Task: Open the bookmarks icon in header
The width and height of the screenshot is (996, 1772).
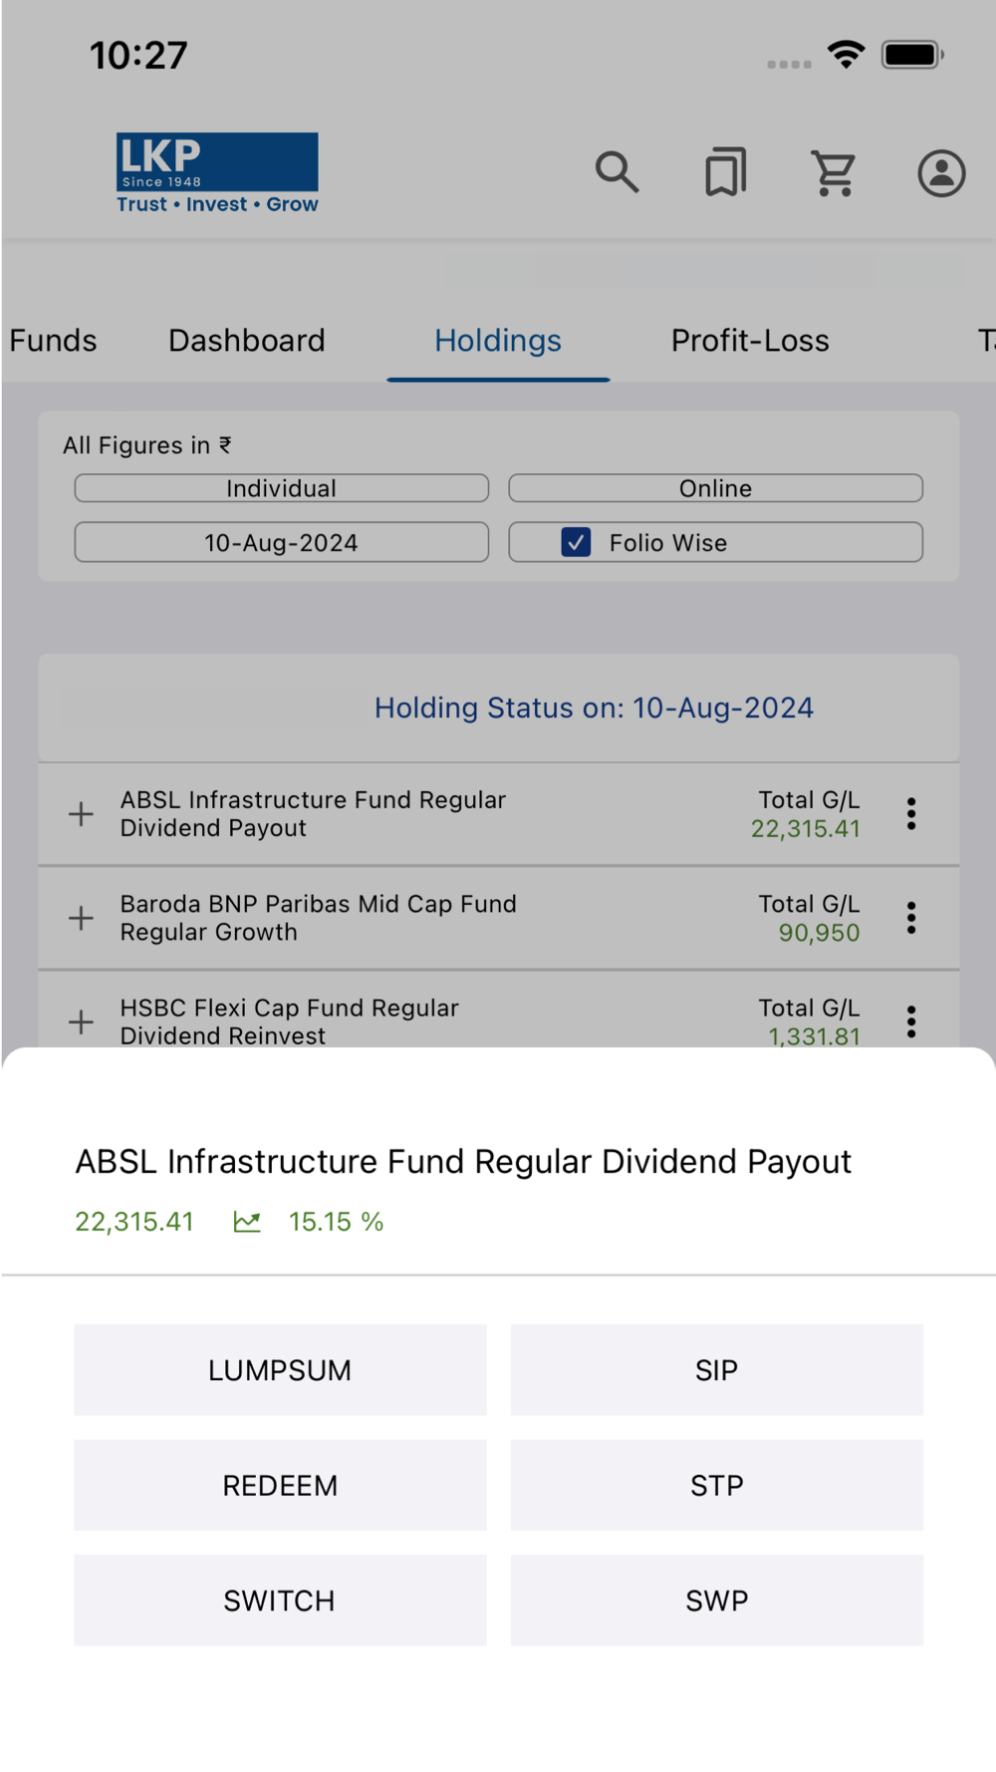Action: tap(725, 172)
